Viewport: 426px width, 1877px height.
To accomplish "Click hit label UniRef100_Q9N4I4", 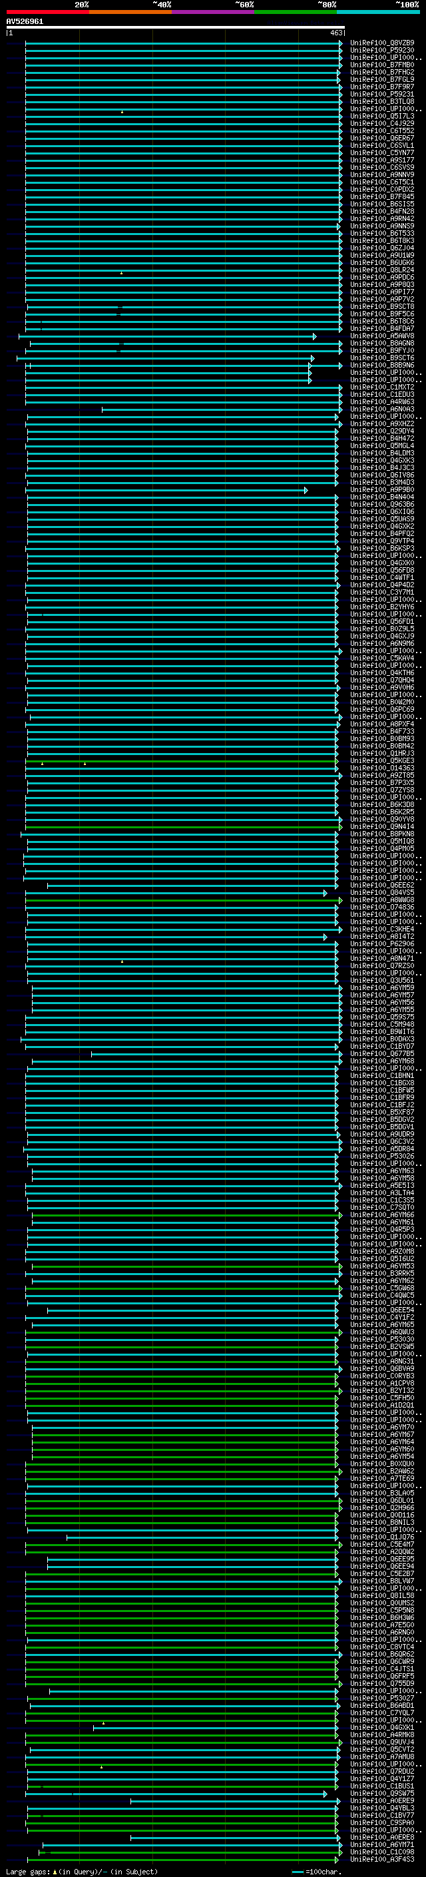I will pyautogui.click(x=381, y=826).
